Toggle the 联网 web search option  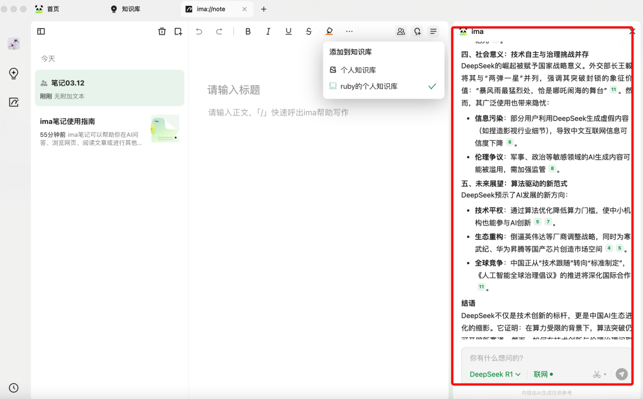[544, 375]
